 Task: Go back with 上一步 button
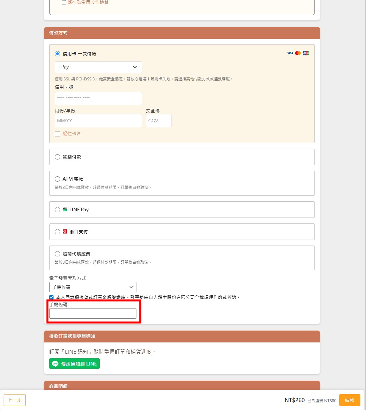click(15, 400)
